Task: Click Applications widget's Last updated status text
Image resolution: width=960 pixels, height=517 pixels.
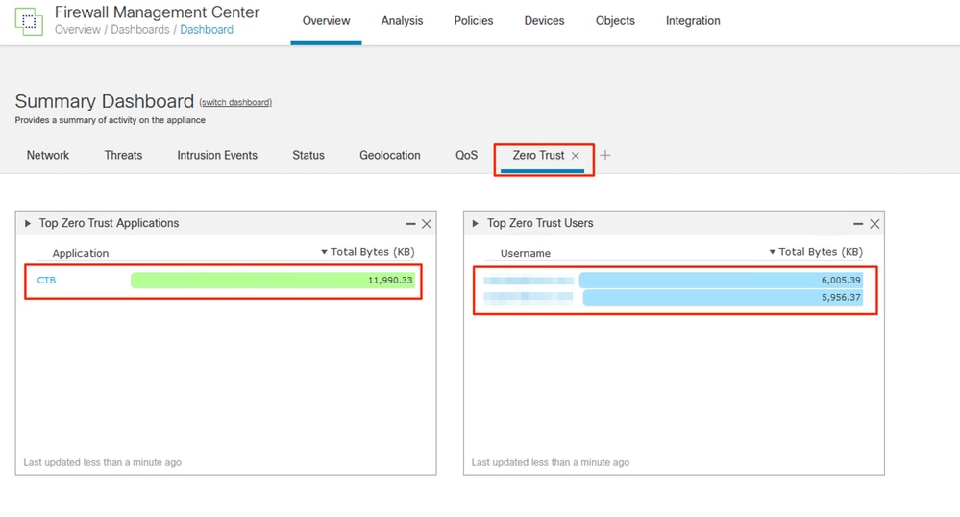Action: (x=102, y=462)
